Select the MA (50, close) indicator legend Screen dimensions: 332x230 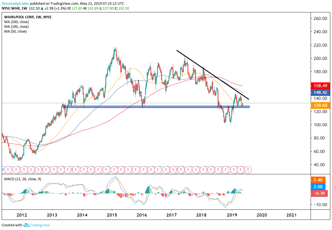[x=15, y=31]
